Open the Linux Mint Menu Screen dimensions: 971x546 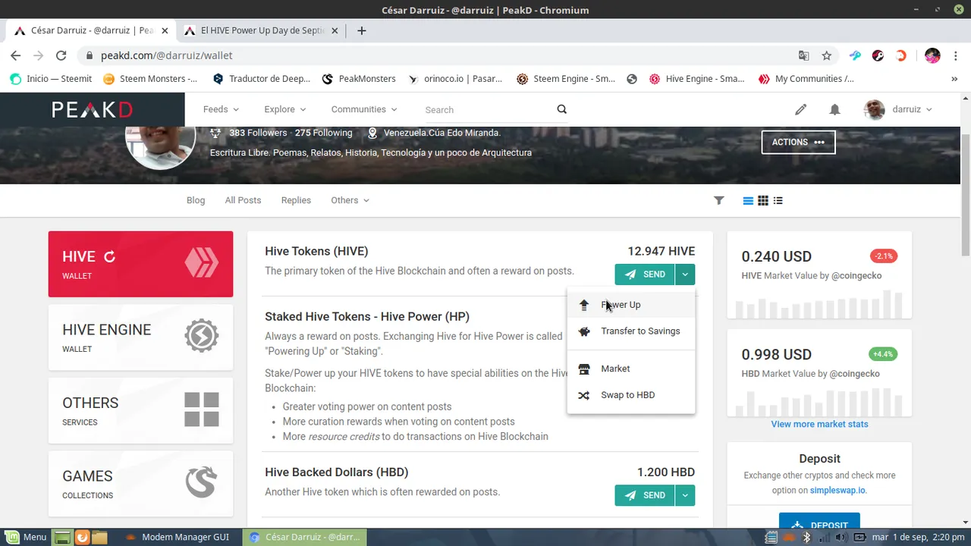[x=26, y=537]
